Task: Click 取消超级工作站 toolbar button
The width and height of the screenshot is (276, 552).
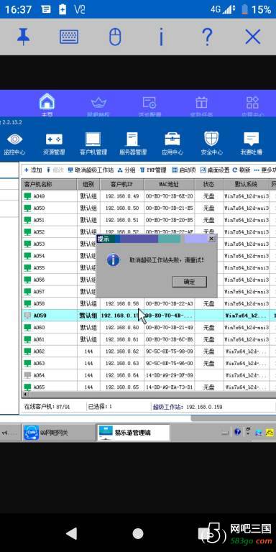Action: [91, 170]
